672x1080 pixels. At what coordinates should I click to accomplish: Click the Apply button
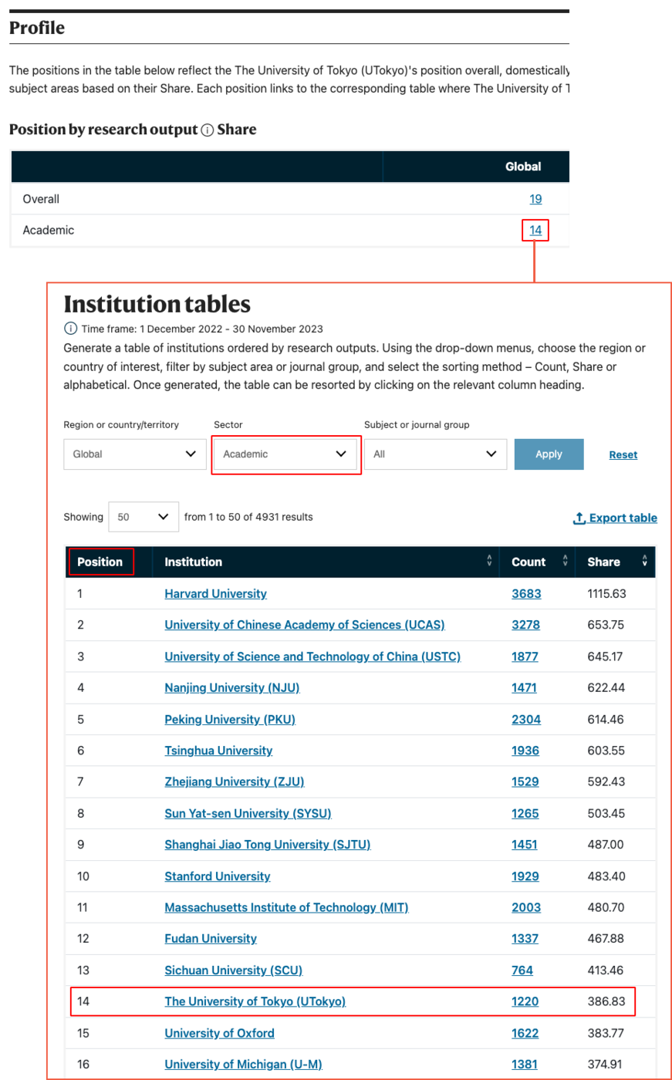[x=549, y=454]
